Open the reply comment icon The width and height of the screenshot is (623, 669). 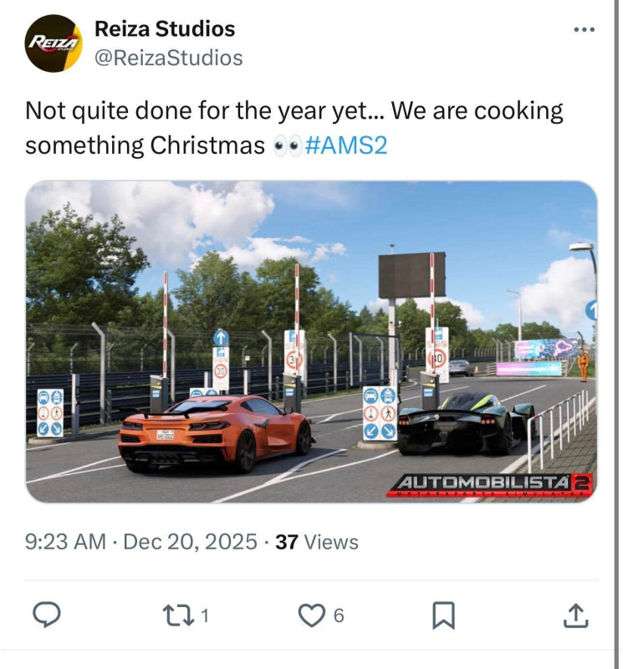click(47, 615)
